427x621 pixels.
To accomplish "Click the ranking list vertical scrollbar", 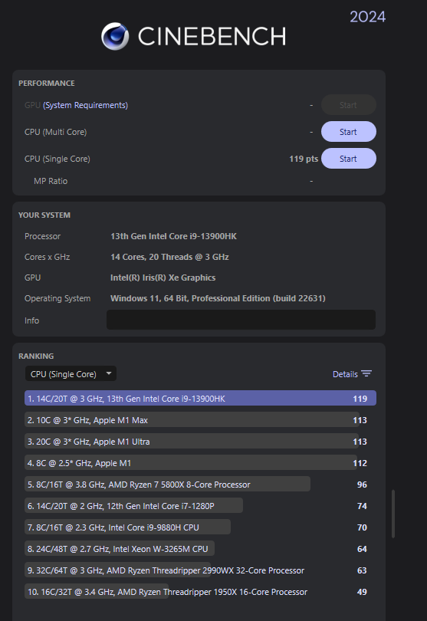I will click(393, 514).
